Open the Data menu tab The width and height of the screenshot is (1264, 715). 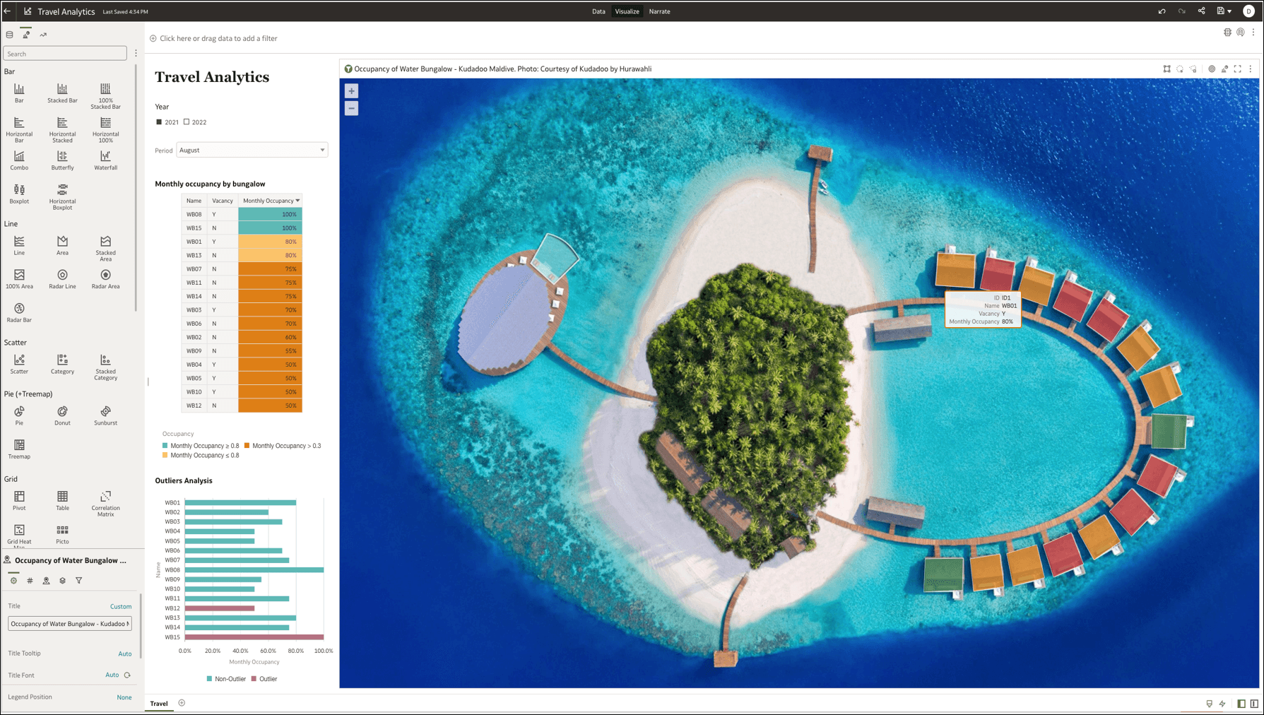click(598, 11)
